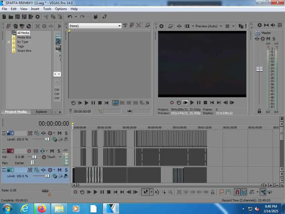
Task: Click the 00:01:00:00 mark on timeline ruler
Action: 180,128
